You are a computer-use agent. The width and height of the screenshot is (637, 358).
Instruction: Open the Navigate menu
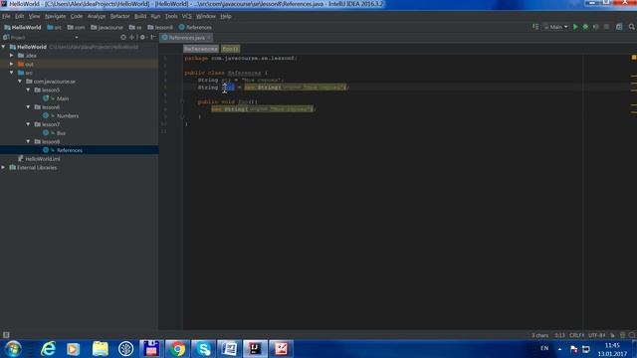click(55, 16)
